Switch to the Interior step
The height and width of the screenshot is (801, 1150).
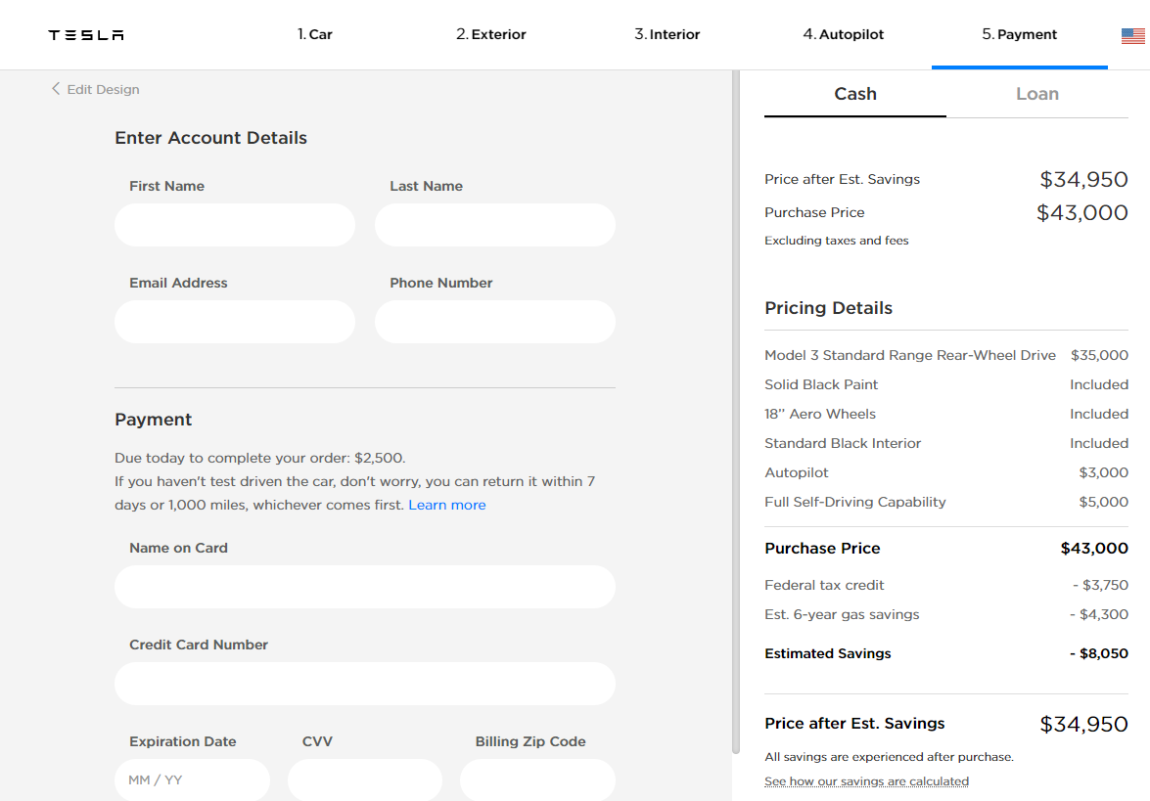pos(667,34)
